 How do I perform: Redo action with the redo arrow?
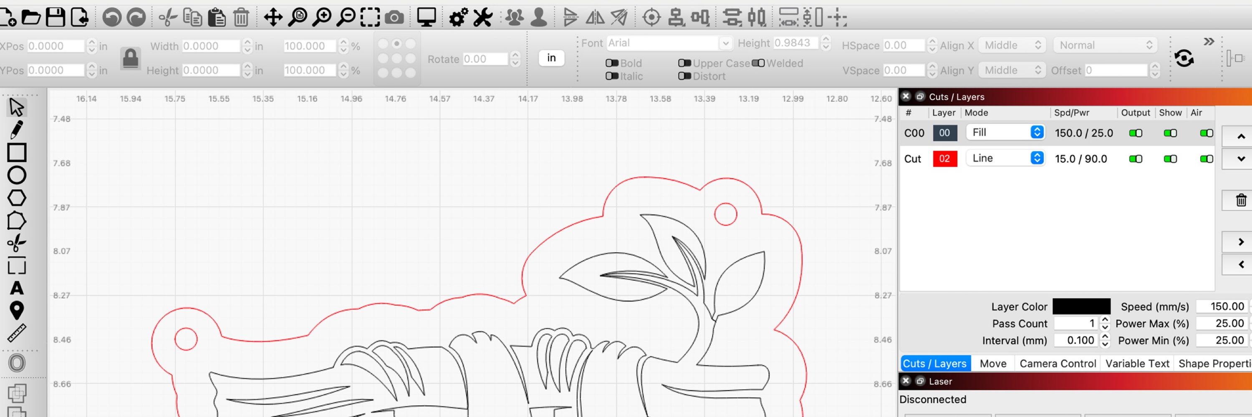click(x=136, y=18)
